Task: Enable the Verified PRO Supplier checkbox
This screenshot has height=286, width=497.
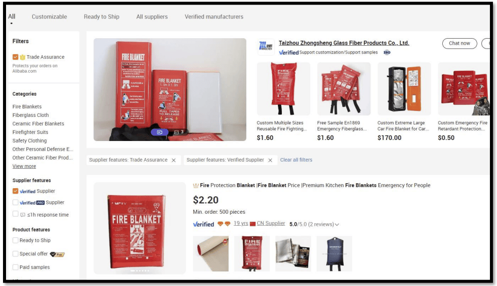Action: (x=15, y=203)
